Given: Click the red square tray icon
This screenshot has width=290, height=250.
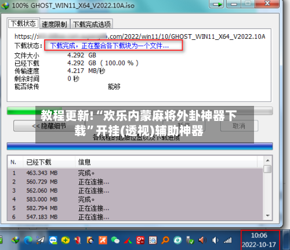Looking at the screenshot, I should [x=140, y=240].
